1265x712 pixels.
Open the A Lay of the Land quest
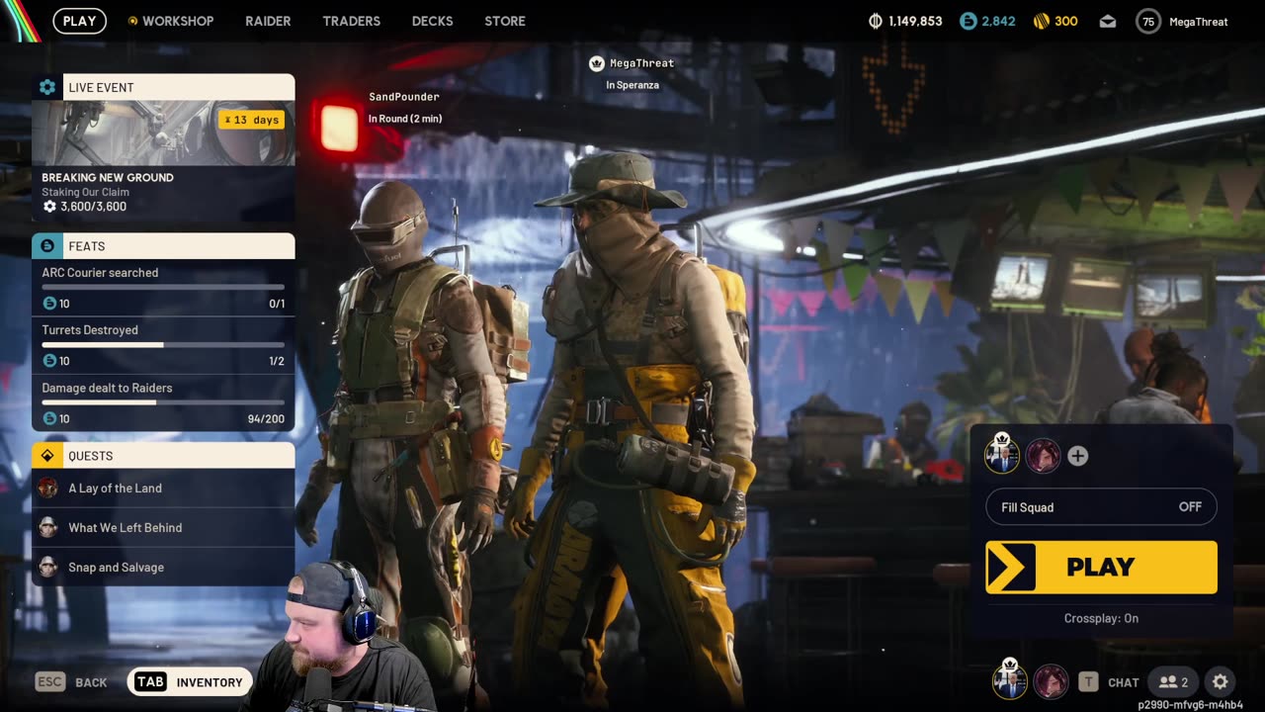coord(163,489)
